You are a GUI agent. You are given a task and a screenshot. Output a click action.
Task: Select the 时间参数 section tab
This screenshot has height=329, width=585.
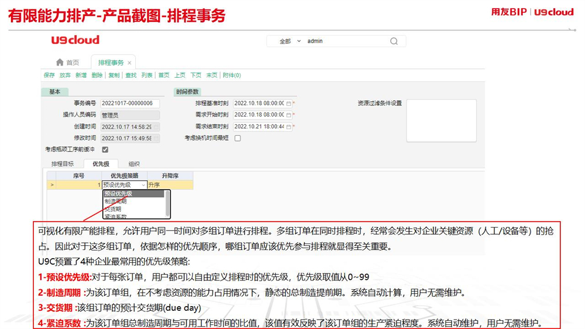point(187,92)
